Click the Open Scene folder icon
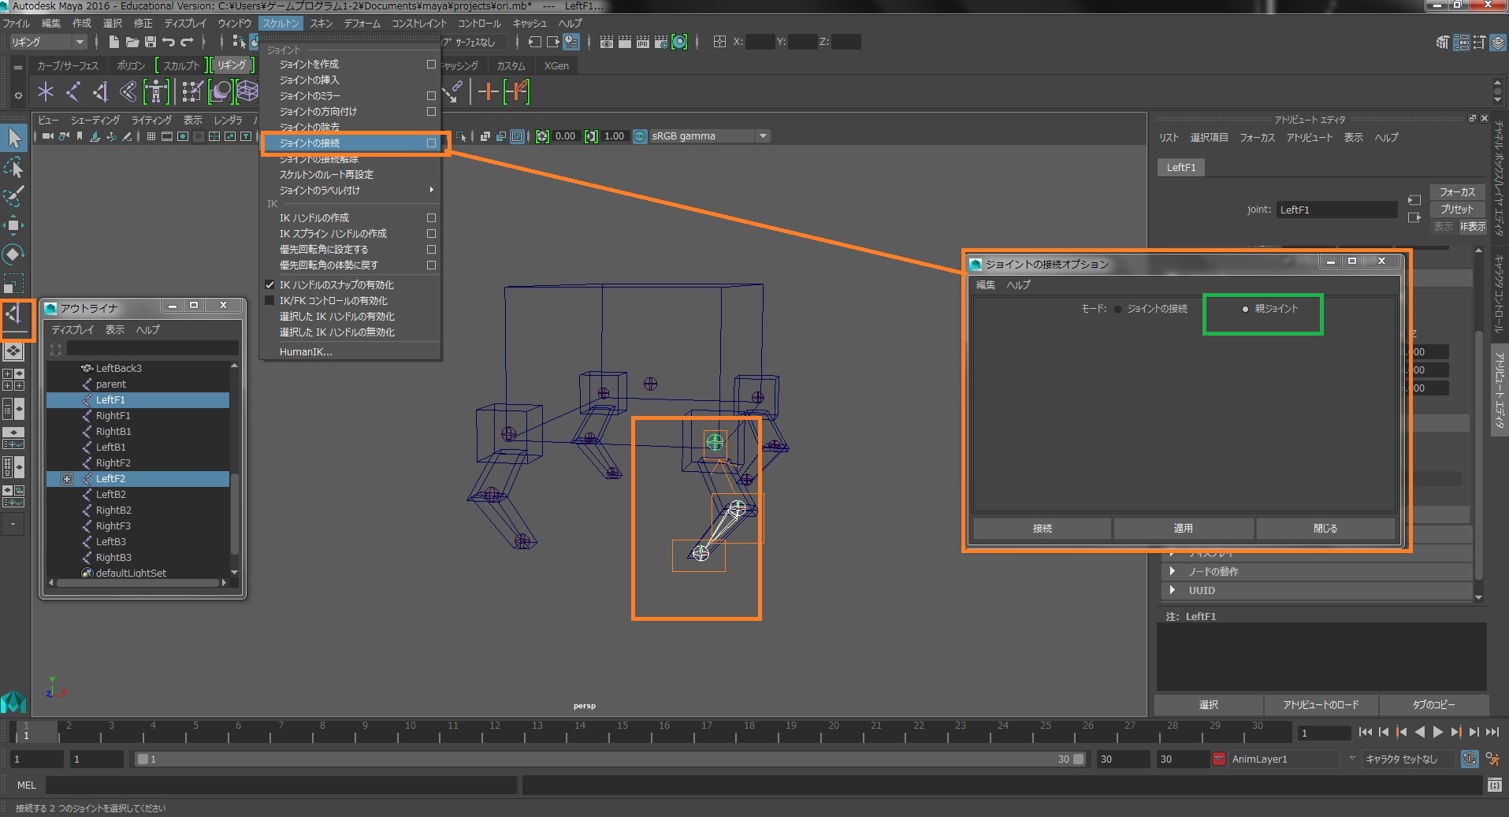This screenshot has width=1509, height=817. tap(132, 42)
